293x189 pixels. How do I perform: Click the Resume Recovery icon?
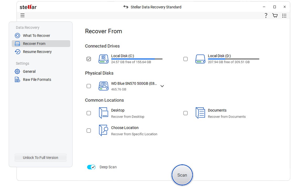click(x=17, y=51)
